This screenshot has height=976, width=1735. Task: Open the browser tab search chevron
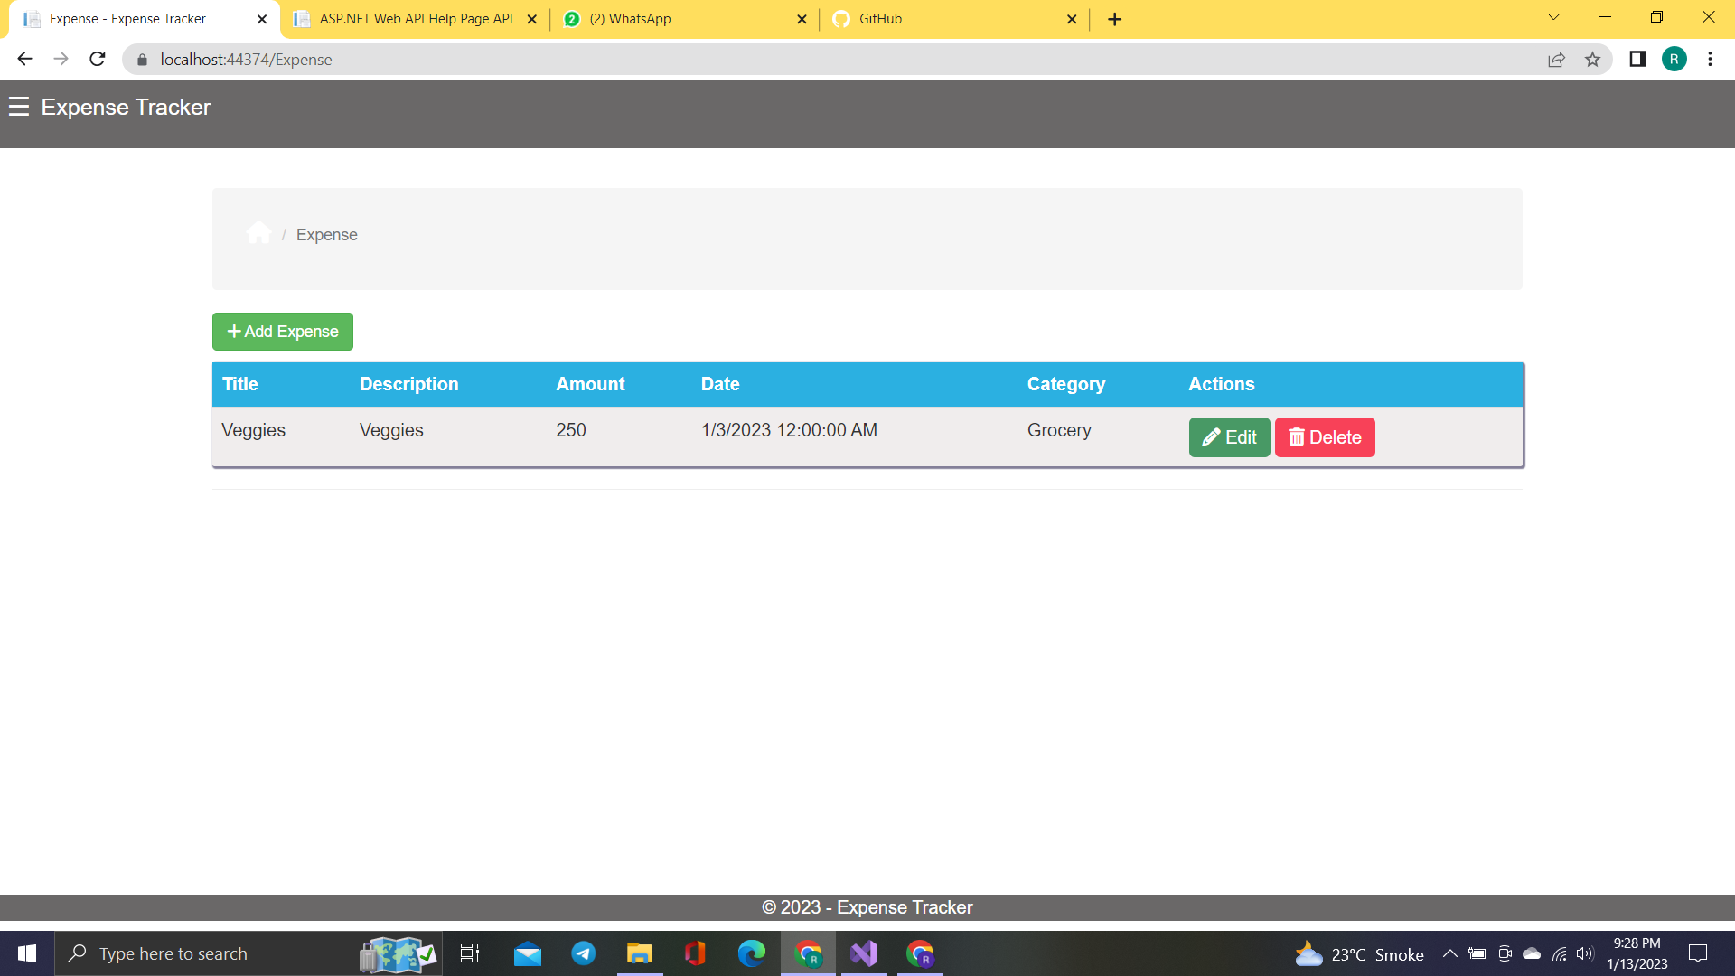coord(1553,16)
